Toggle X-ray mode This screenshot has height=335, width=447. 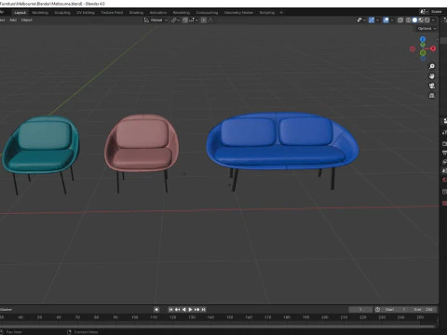(x=400, y=20)
